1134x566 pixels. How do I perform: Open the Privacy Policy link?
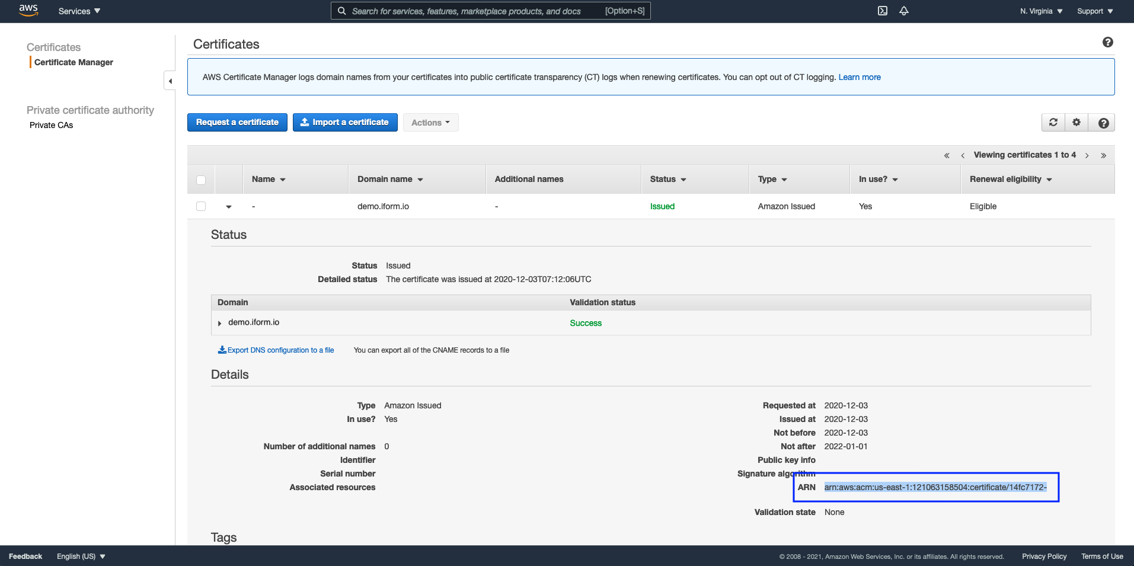[x=1044, y=556]
